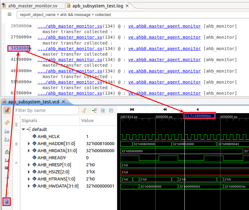
Task: Expand the 2050000 log entry marker
Action: pos(30,26)
